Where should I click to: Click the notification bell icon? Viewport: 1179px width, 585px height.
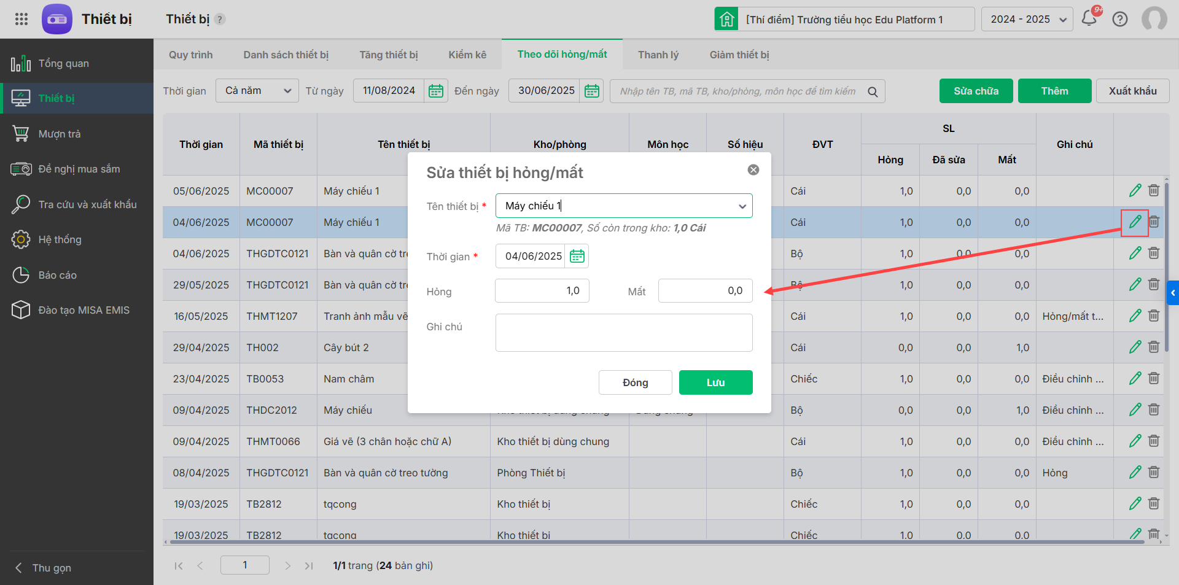click(x=1089, y=18)
